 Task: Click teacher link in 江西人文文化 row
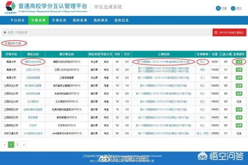point(202,70)
